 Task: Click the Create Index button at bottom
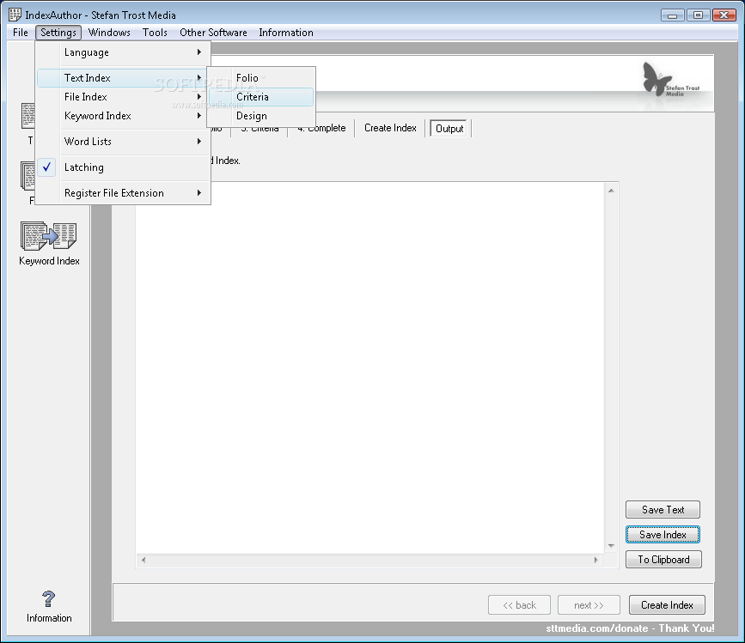click(667, 605)
